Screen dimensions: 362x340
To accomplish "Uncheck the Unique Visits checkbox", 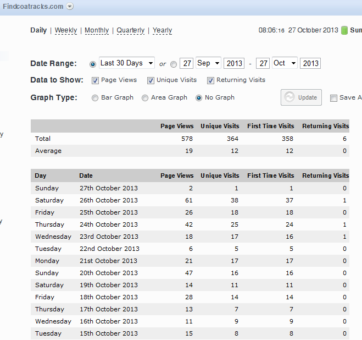I will tap(151, 80).
